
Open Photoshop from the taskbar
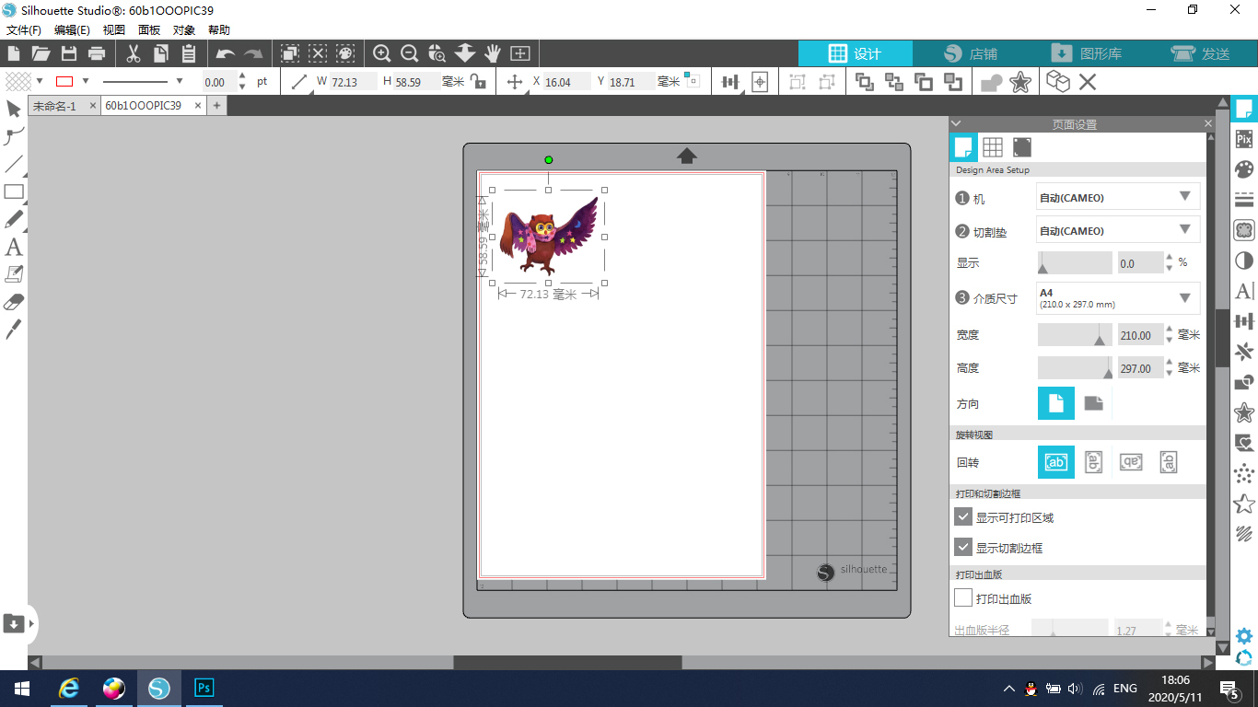204,688
